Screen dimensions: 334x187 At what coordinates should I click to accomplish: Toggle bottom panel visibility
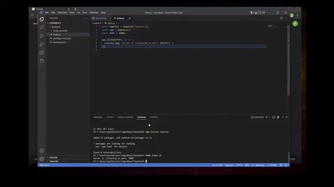click(x=256, y=12)
